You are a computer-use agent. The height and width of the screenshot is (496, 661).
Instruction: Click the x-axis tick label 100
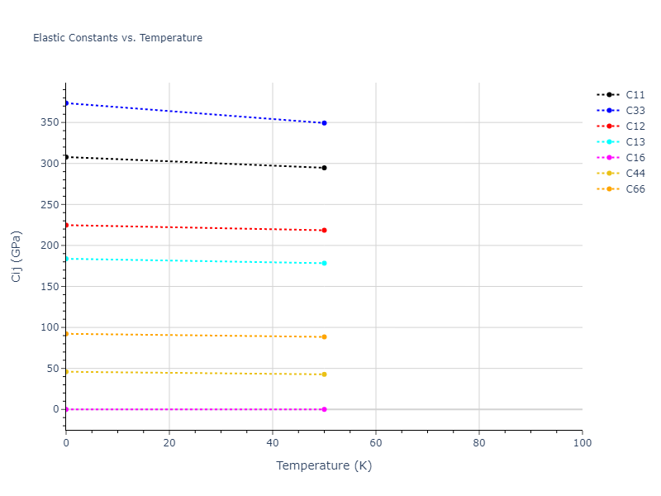click(x=582, y=443)
